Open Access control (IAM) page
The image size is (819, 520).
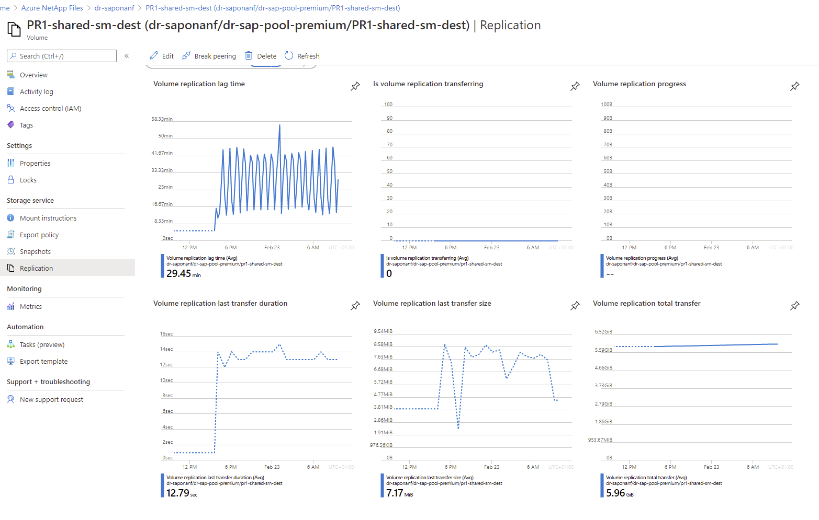coord(50,109)
